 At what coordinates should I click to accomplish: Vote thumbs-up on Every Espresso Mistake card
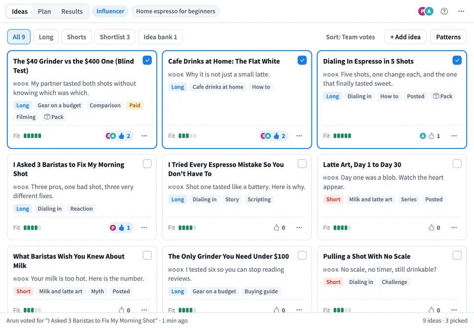279,228
